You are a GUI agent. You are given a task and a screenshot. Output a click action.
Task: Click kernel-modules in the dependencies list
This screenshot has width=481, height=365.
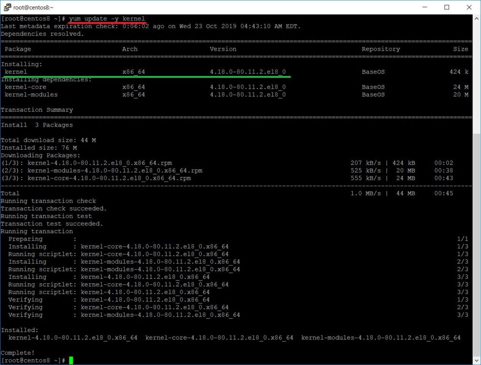[31, 94]
